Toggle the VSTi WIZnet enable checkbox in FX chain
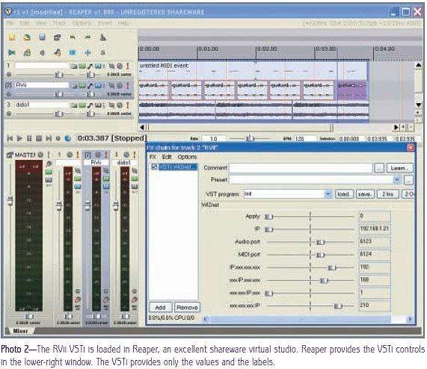Image resolution: width=427 pixels, height=369 pixels. 154,167
